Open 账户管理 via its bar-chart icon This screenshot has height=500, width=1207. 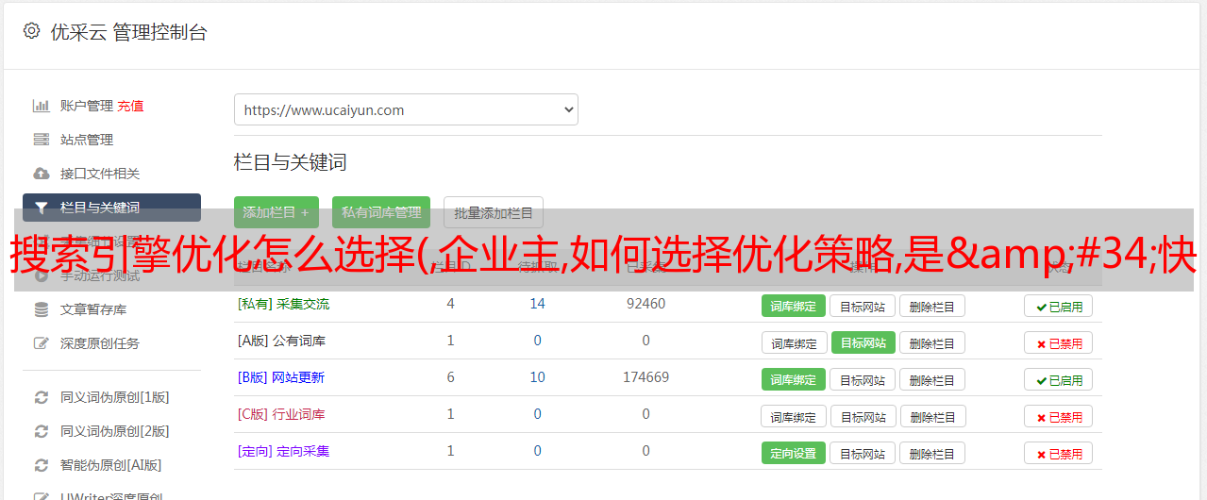click(41, 106)
